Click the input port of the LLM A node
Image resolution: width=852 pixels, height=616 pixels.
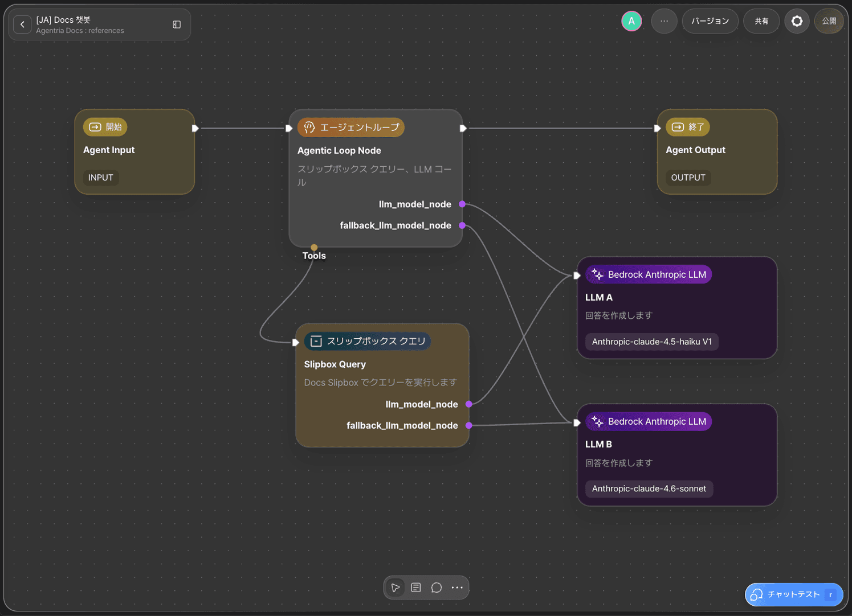pos(577,276)
